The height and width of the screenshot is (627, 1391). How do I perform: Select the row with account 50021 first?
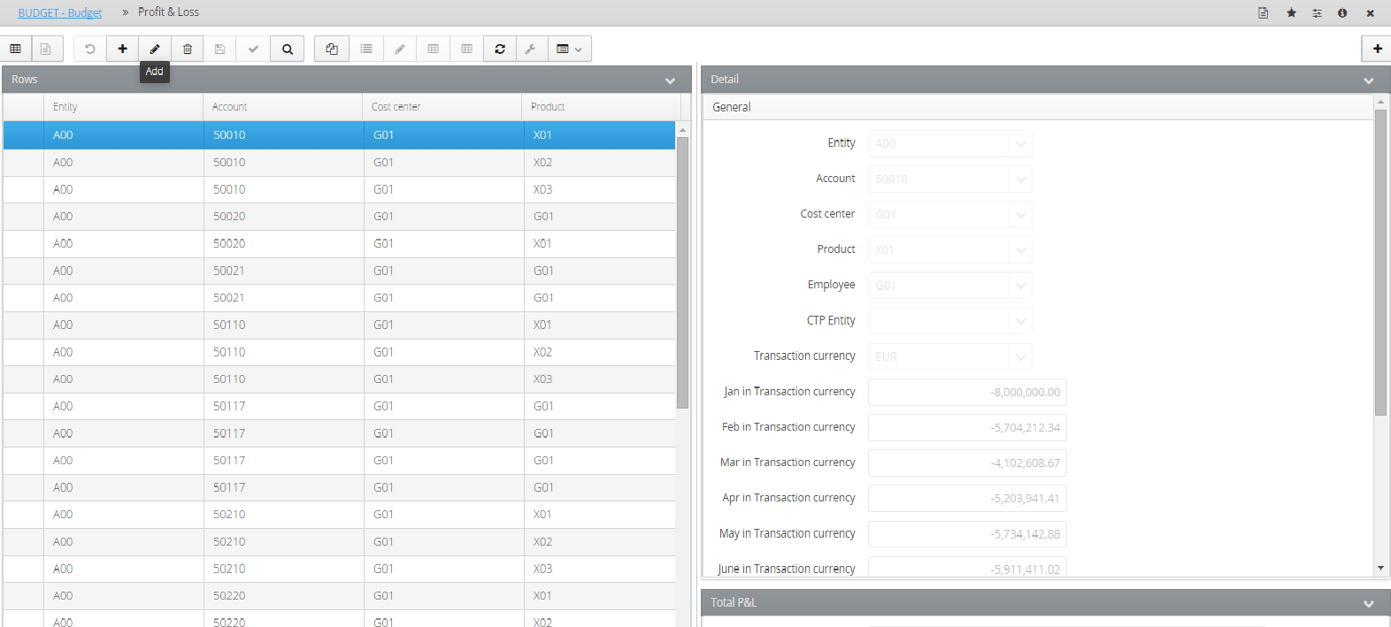[339, 271]
